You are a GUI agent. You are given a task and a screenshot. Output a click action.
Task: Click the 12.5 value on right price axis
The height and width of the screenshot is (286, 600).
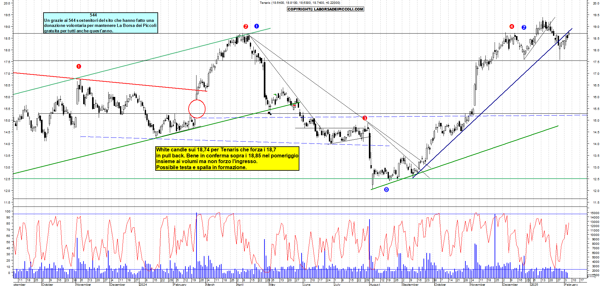coord(596,179)
